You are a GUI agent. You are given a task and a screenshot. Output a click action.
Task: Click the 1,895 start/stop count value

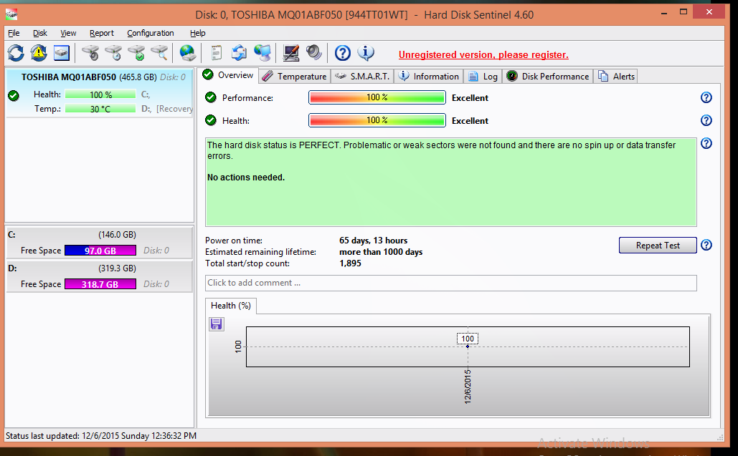tap(350, 263)
